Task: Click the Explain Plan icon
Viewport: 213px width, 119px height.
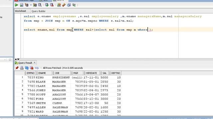Action: [27, 5]
